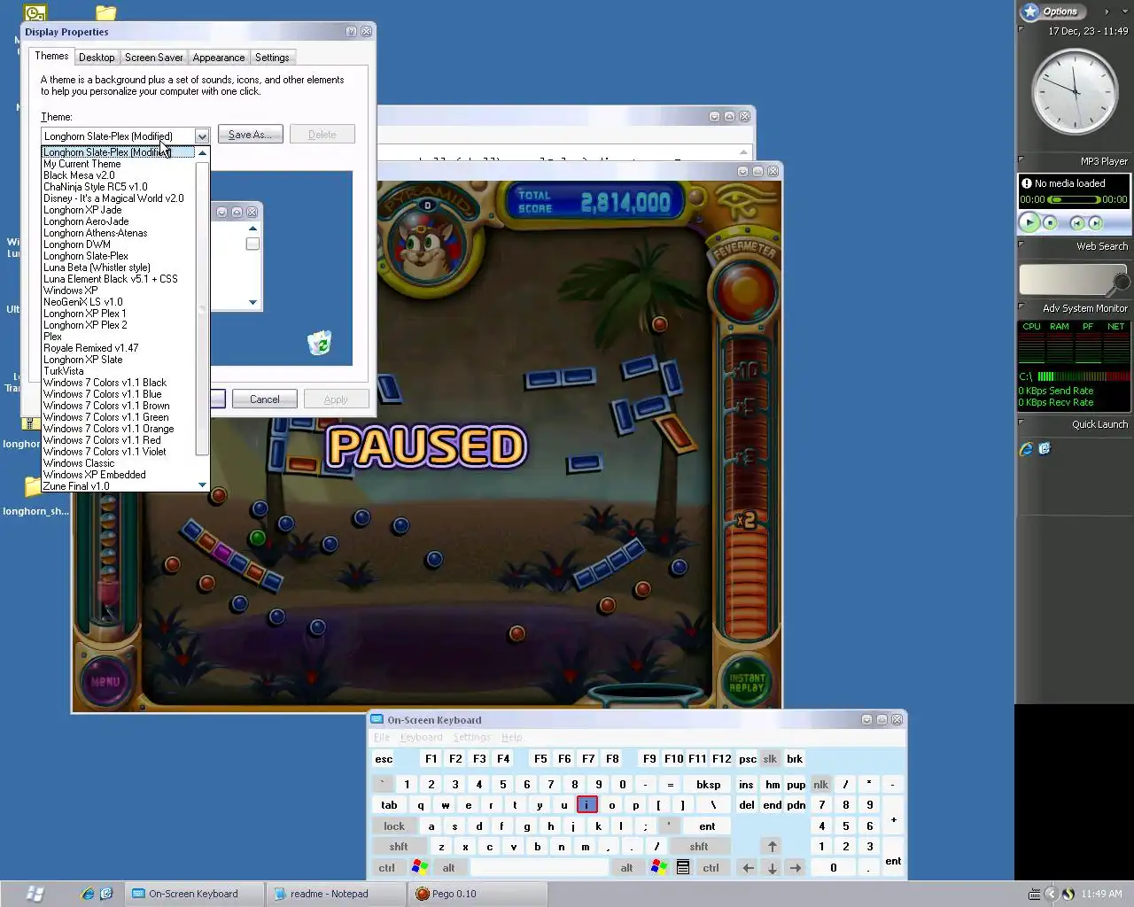Open the File menu in On-Screen Keyboard
The height and width of the screenshot is (907, 1134).
pyautogui.click(x=382, y=737)
